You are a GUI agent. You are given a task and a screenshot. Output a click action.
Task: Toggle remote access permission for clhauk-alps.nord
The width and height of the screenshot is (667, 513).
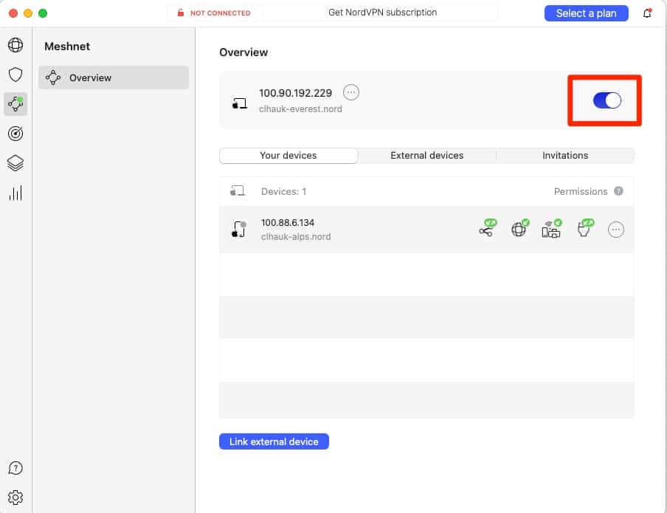[585, 228]
